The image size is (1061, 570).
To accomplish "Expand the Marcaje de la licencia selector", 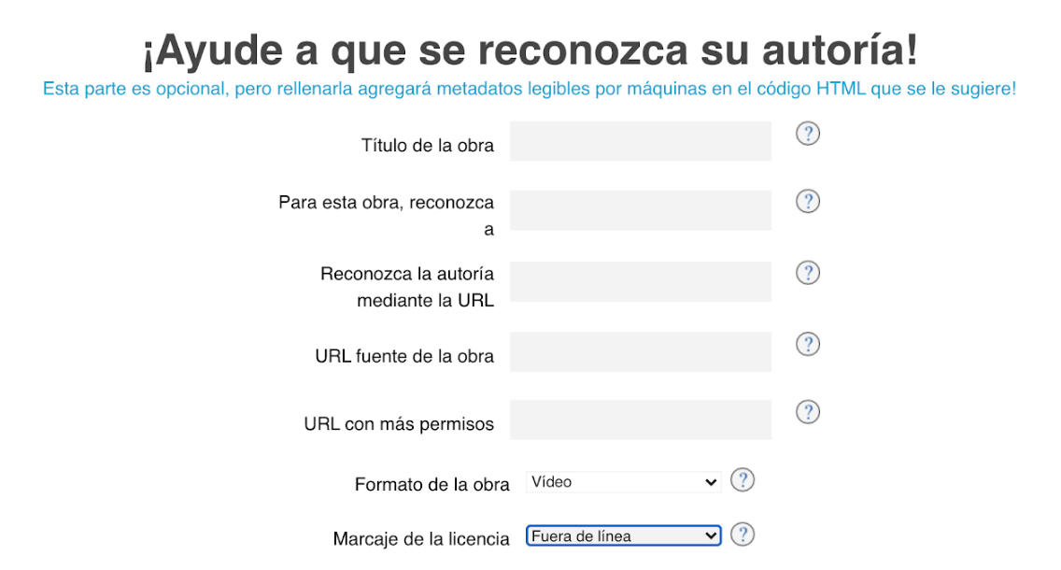I will [x=622, y=535].
